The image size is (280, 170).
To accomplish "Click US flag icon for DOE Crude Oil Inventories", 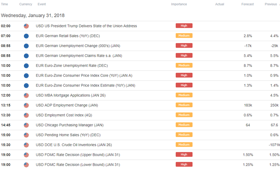I will (x=26, y=145).
